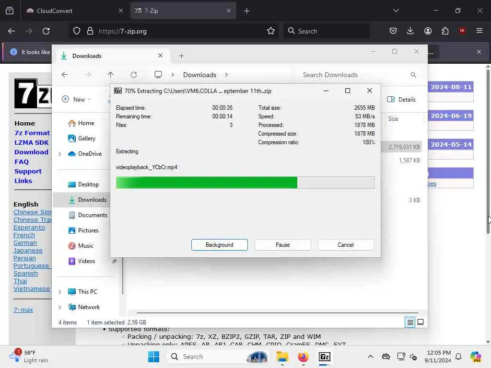The image size is (491, 368).
Task: Click the shield tracking protection icon
Action: coord(77,31)
